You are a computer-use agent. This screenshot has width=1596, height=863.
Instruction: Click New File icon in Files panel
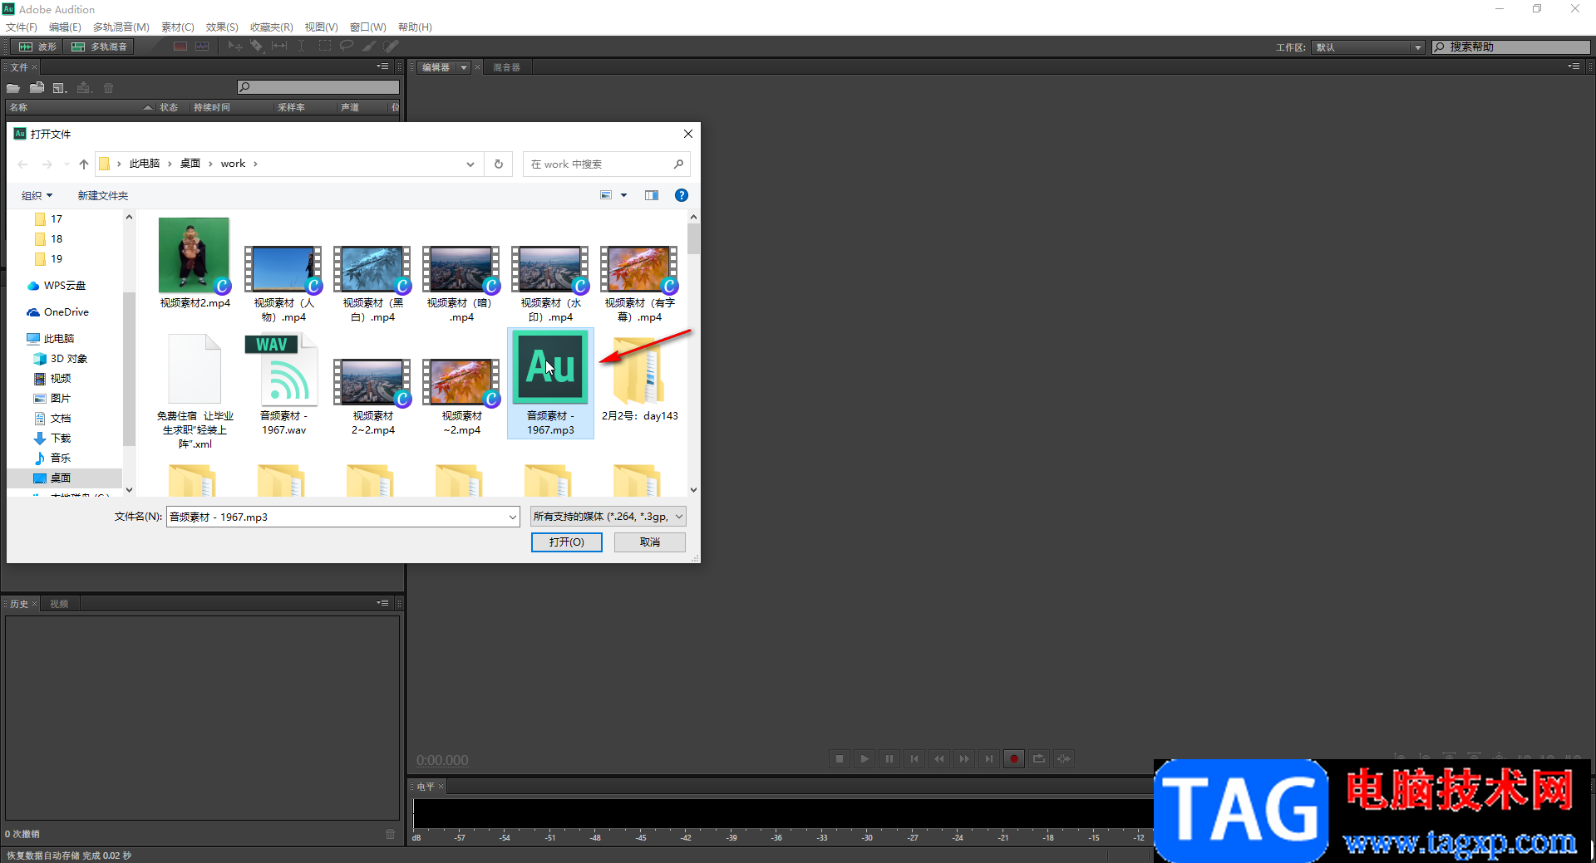60,88
